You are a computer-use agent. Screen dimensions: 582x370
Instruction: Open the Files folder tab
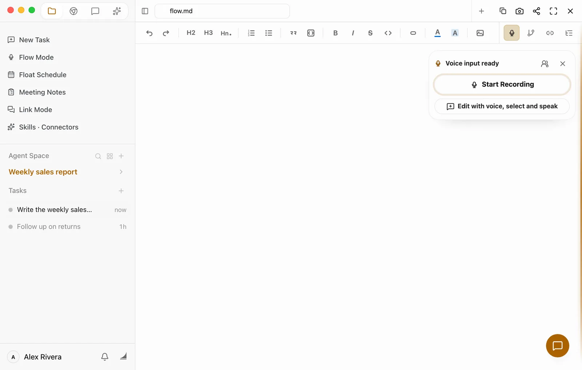pos(52,11)
